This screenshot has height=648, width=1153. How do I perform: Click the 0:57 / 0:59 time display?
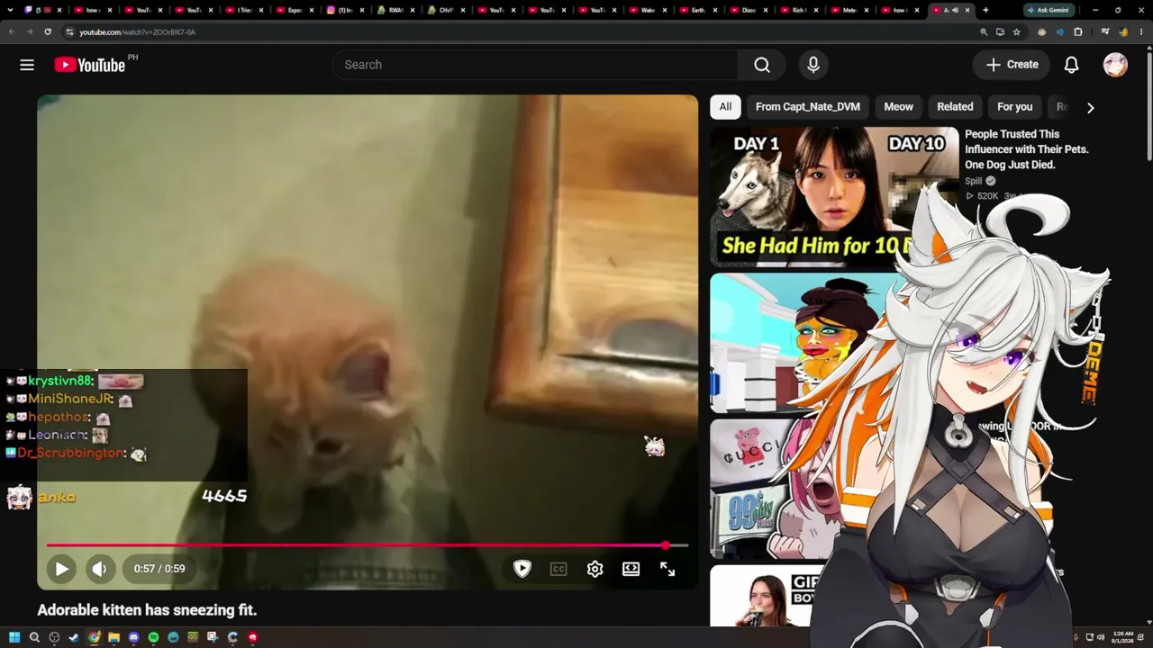tap(159, 569)
